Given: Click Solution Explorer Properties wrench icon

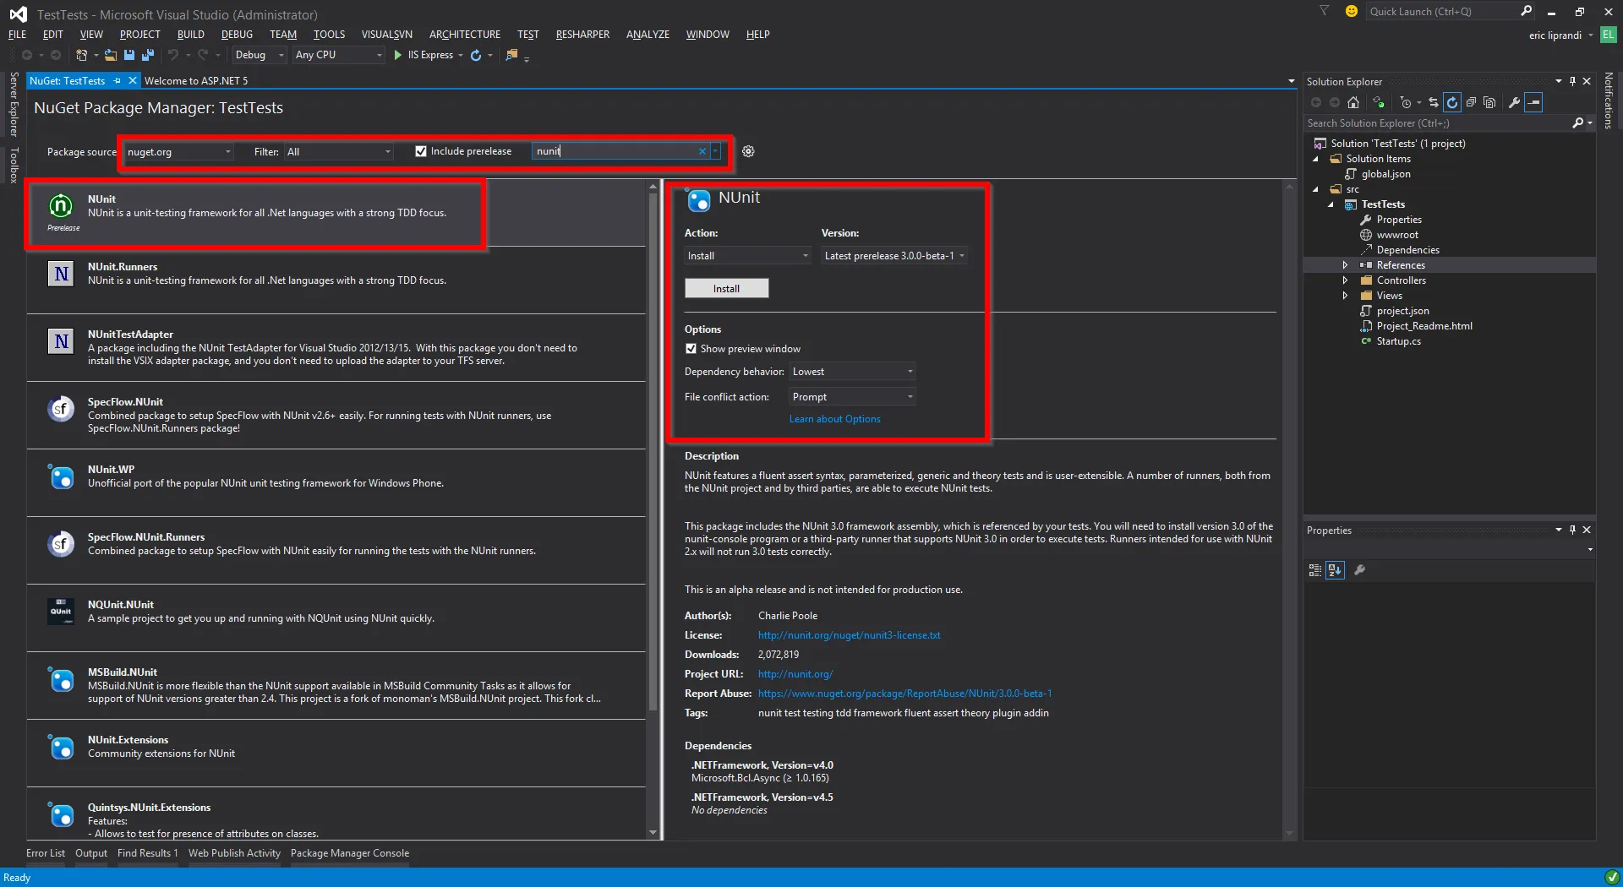Looking at the screenshot, I should pos(1515,102).
